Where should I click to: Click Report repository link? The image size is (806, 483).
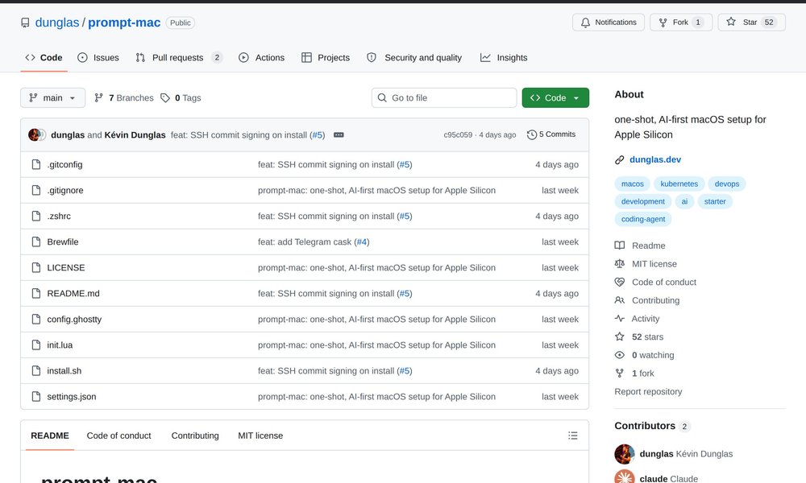coord(648,391)
